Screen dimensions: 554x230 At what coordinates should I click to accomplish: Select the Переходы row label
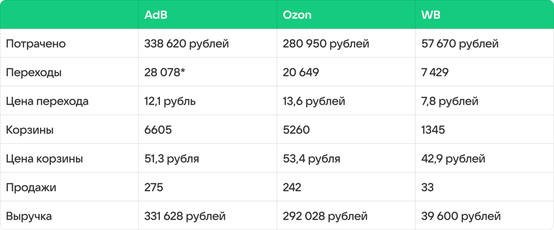(x=33, y=73)
